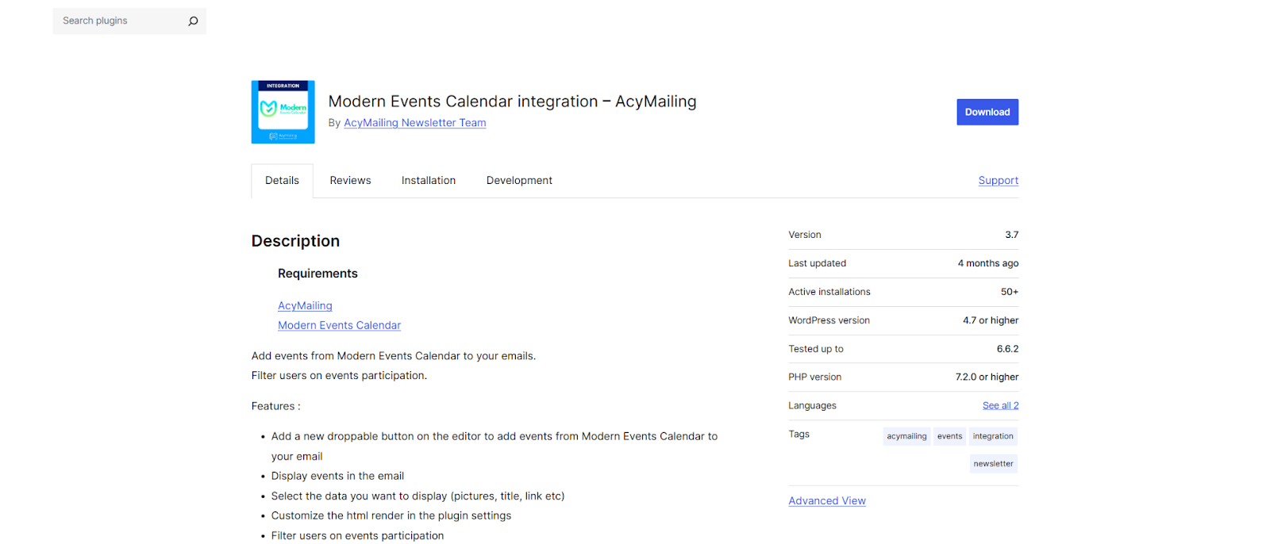Click the 'Version' label

[x=804, y=235]
